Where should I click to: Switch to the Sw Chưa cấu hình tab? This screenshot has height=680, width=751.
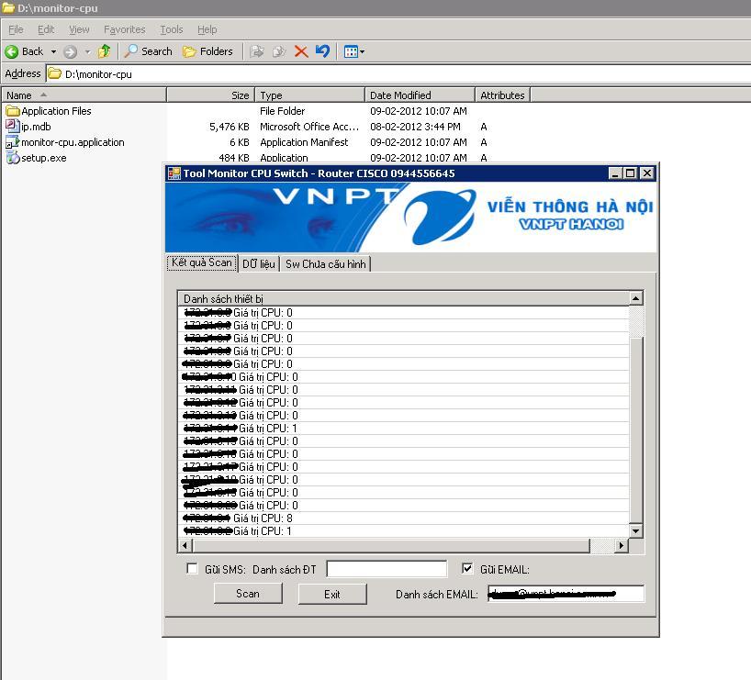(x=325, y=263)
